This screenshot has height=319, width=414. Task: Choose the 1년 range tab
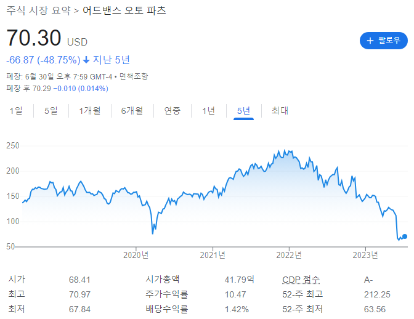(209, 111)
